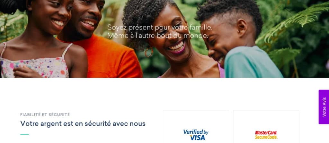
Task: Click the woman's hoop earring
Action: point(149,52)
